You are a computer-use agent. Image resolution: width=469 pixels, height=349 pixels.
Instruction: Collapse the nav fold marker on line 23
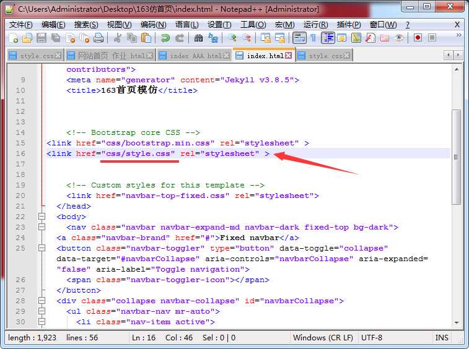(x=42, y=227)
